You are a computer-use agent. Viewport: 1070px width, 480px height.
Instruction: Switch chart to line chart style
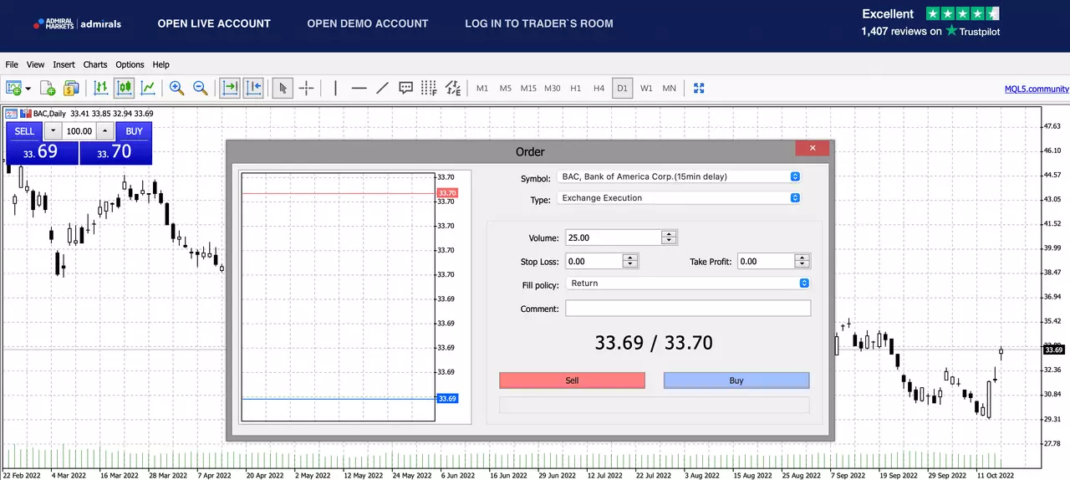pos(148,88)
